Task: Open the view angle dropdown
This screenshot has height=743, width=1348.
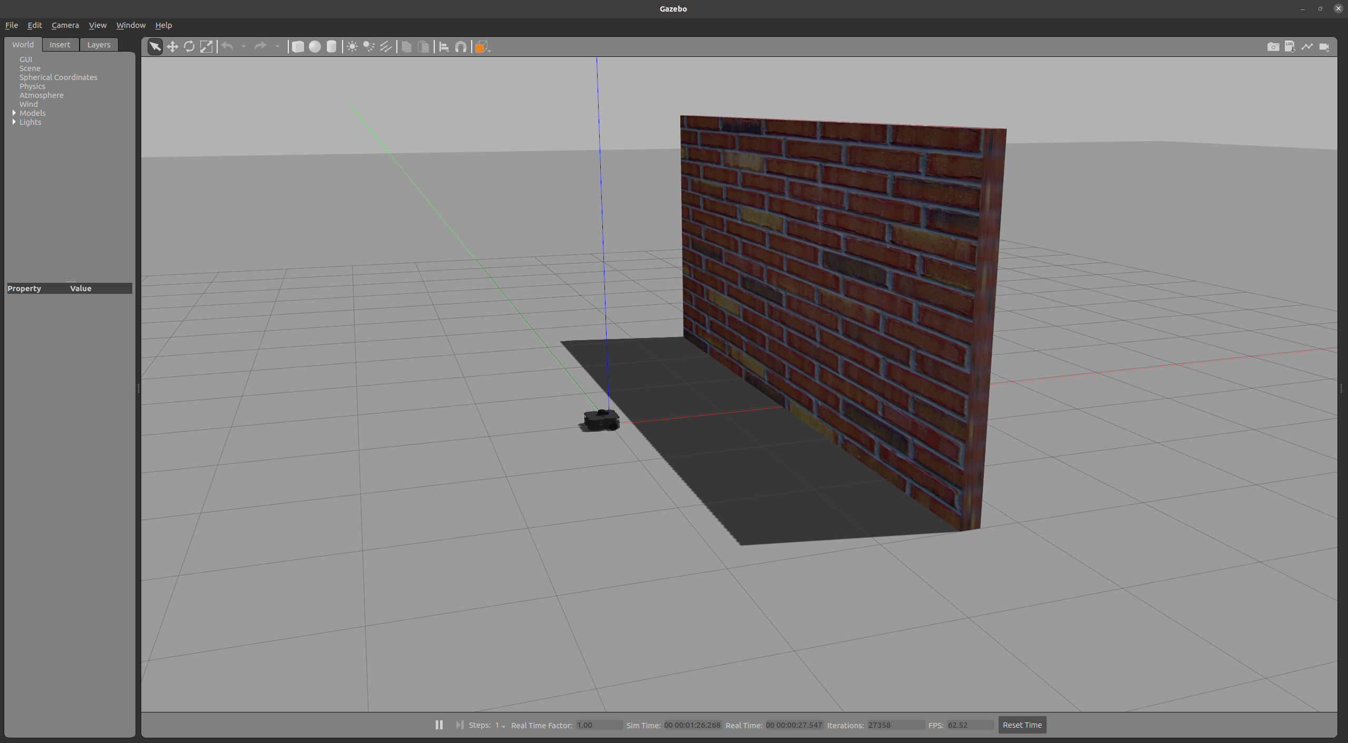Action: click(483, 47)
